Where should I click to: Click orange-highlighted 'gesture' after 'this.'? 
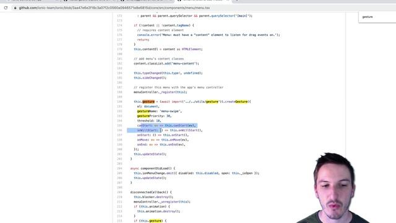coord(148,102)
